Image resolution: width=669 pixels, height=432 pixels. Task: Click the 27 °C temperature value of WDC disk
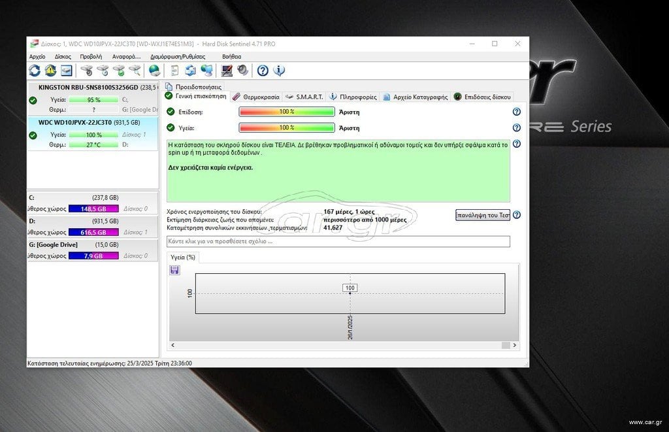tap(93, 144)
